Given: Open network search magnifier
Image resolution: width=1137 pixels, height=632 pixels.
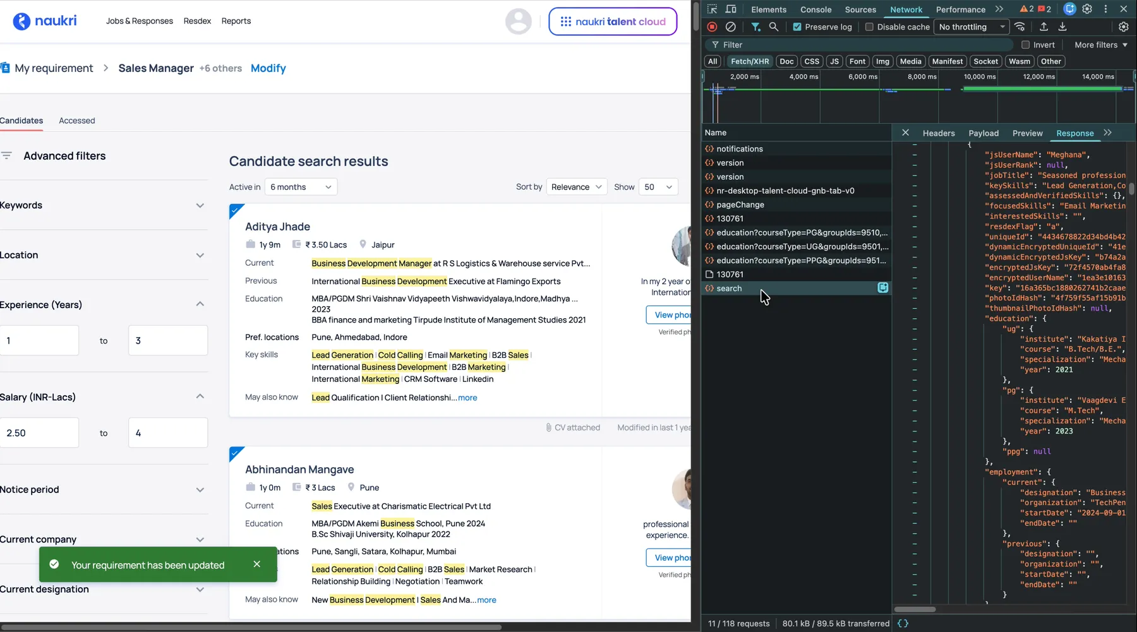Looking at the screenshot, I should click(x=774, y=27).
